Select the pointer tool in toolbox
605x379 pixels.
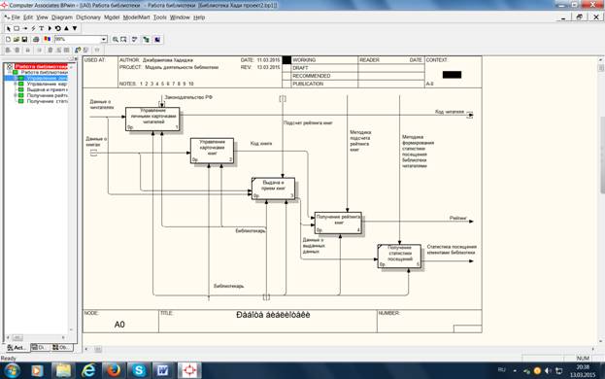click(x=9, y=28)
